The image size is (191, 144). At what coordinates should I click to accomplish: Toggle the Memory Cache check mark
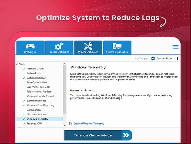(x=24, y=69)
